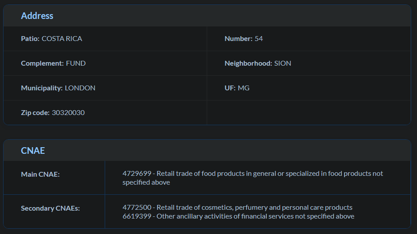Select the 4729699 food retail CNAE entry

click(x=253, y=178)
